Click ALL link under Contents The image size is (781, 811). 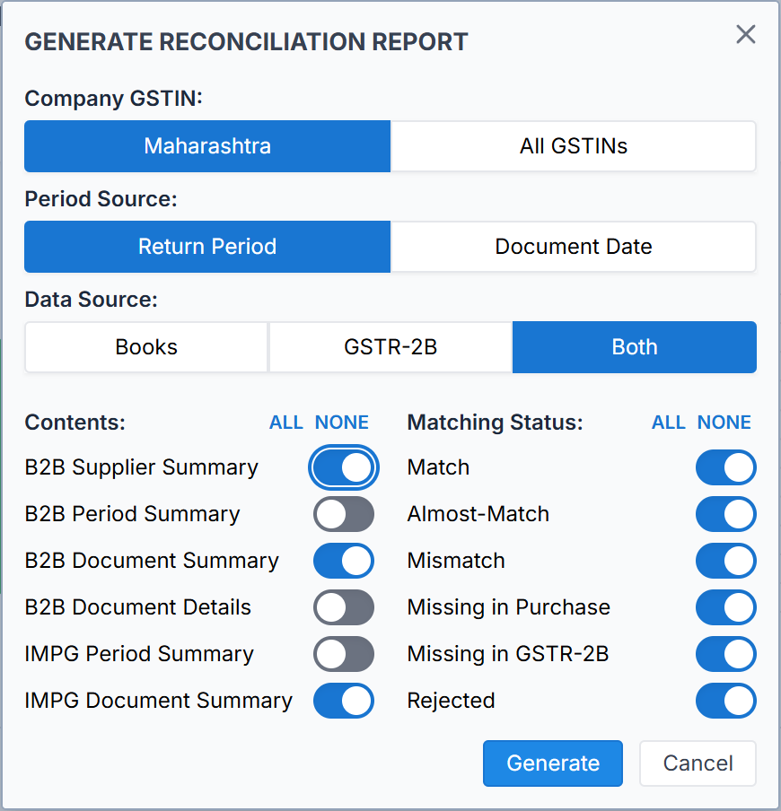(x=286, y=423)
